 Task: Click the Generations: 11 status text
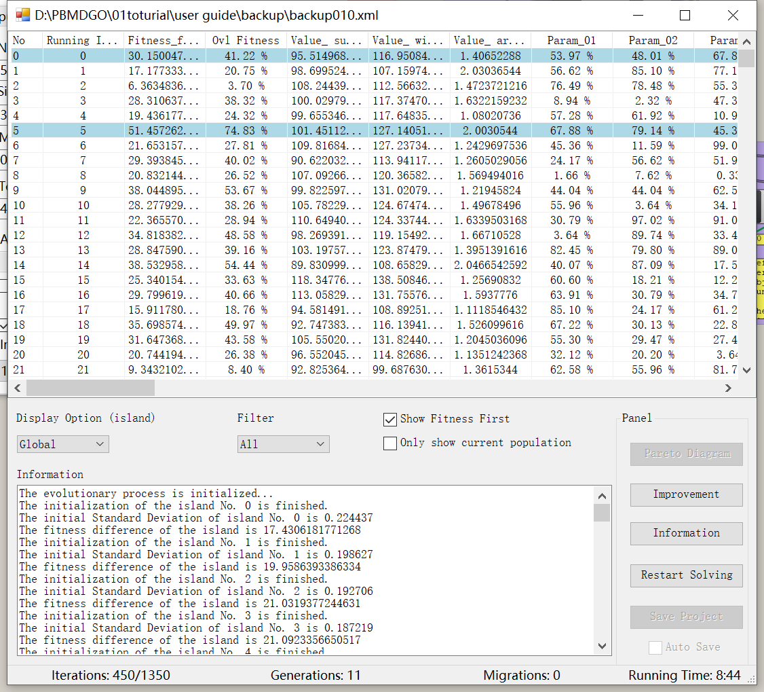316,676
